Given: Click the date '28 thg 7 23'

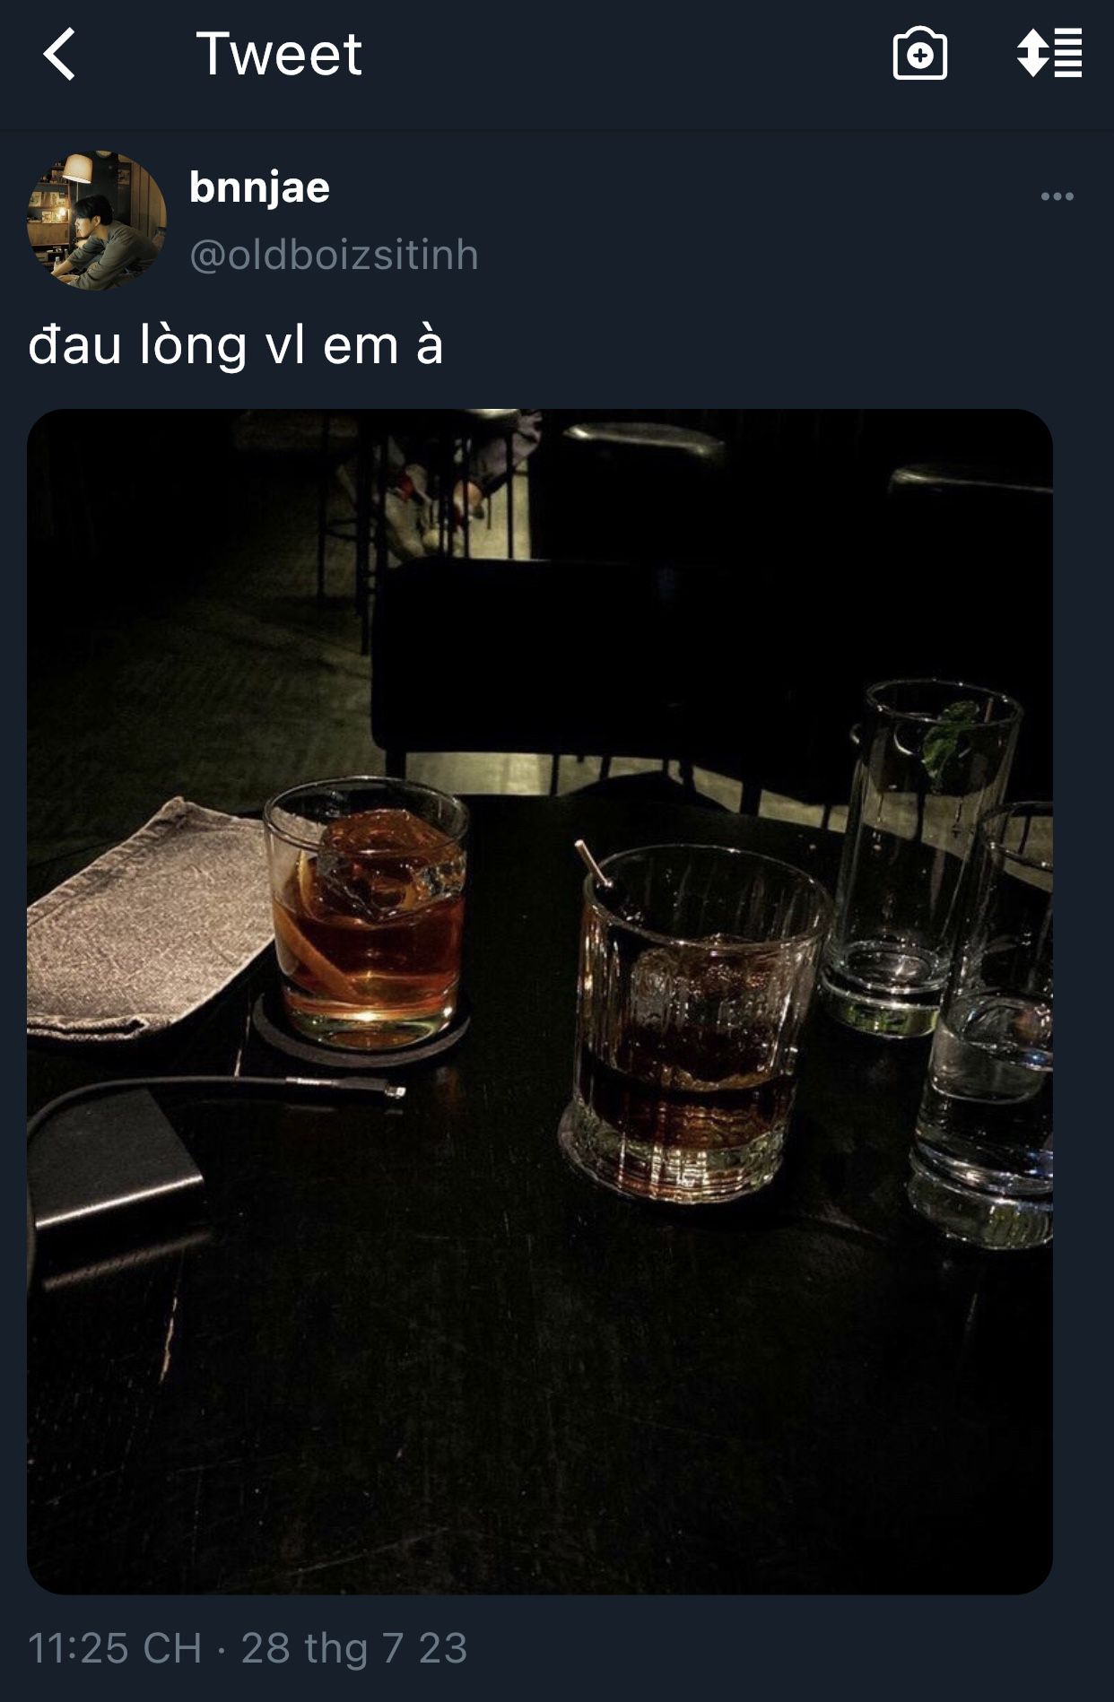Looking at the screenshot, I should [354, 1648].
